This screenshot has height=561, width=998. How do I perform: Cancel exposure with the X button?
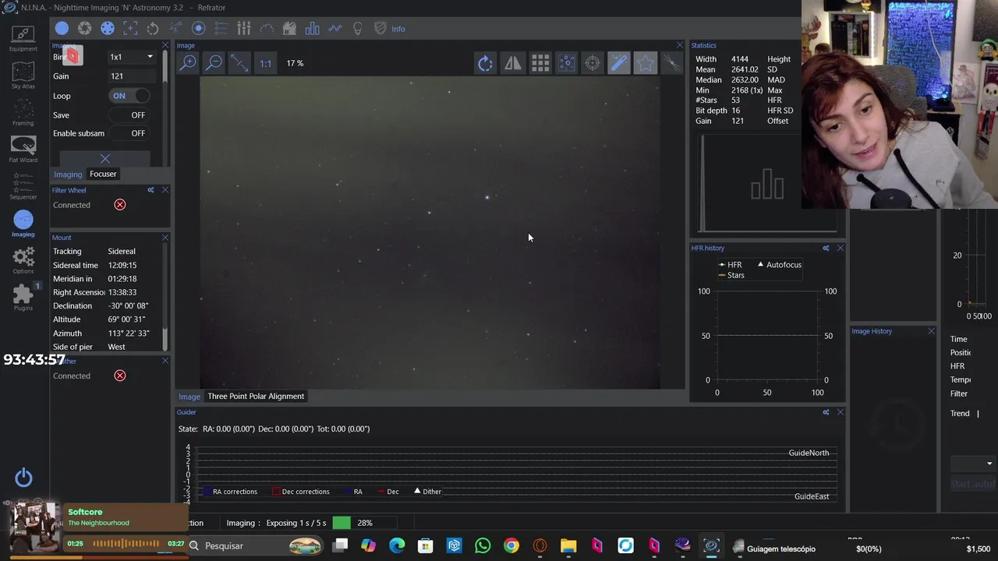(105, 158)
